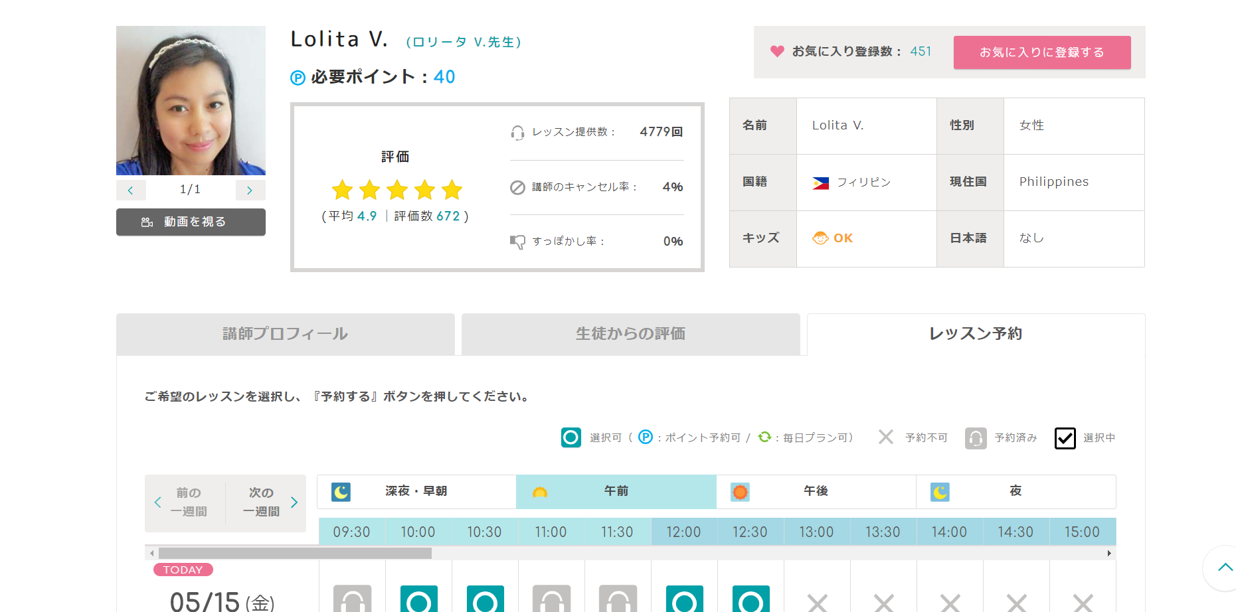Select the 10:00 available lesson slot

point(418,599)
